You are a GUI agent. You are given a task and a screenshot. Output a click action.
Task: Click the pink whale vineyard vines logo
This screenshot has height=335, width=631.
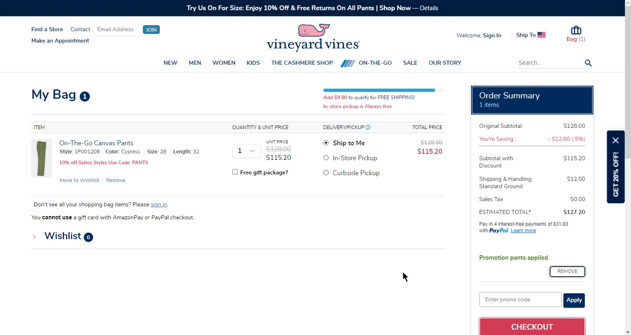[x=313, y=37]
